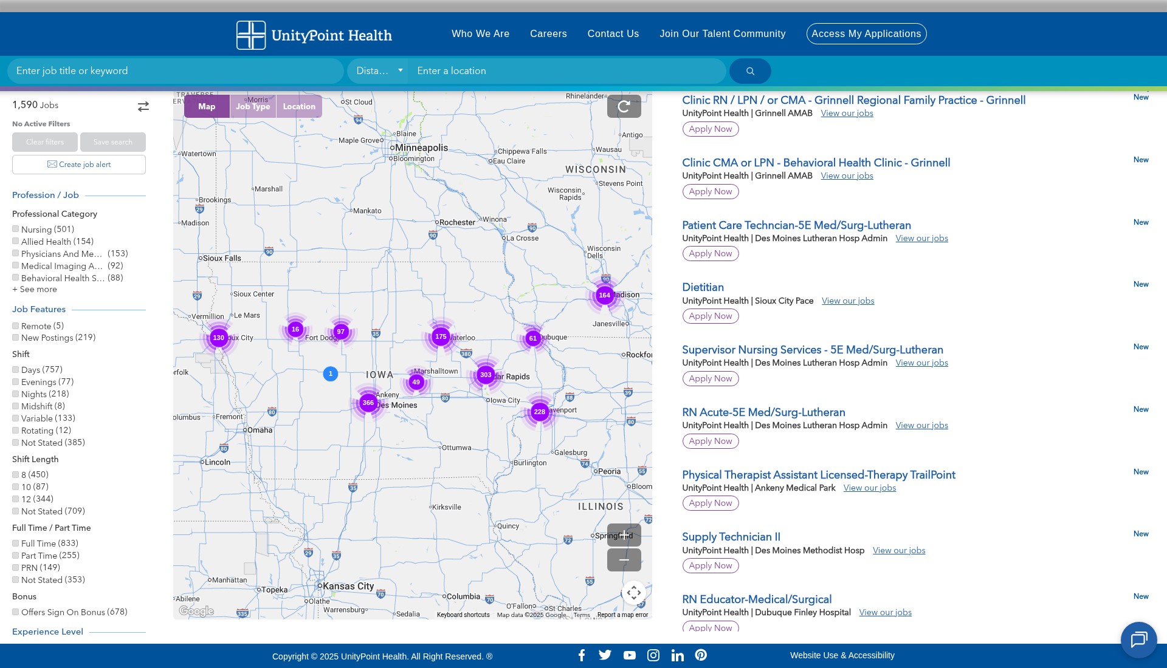Click the 228 jobs cluster near Davenport

pos(540,412)
